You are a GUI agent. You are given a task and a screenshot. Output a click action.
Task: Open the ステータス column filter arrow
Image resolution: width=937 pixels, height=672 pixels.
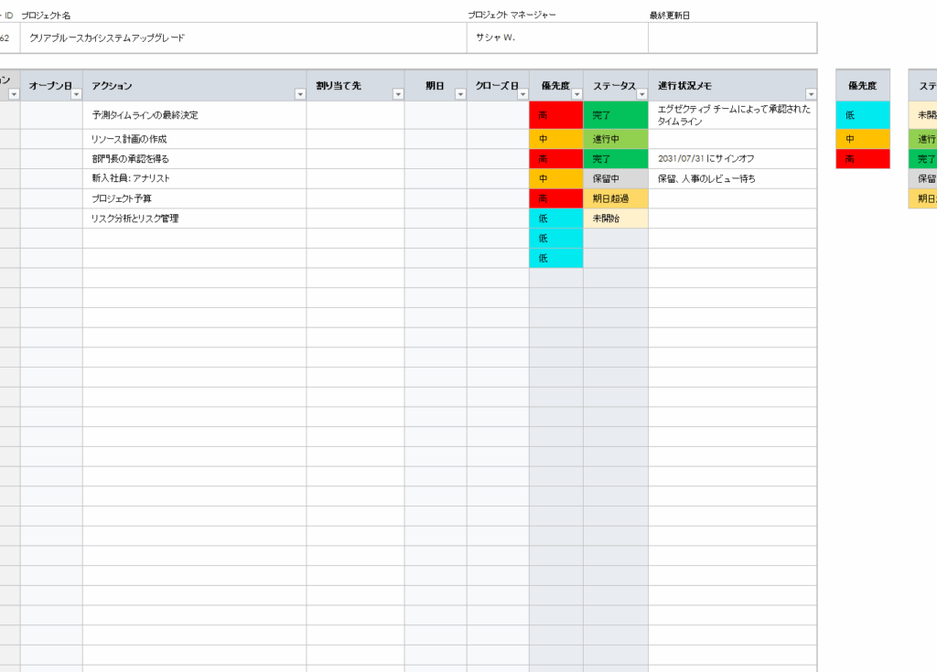point(641,94)
